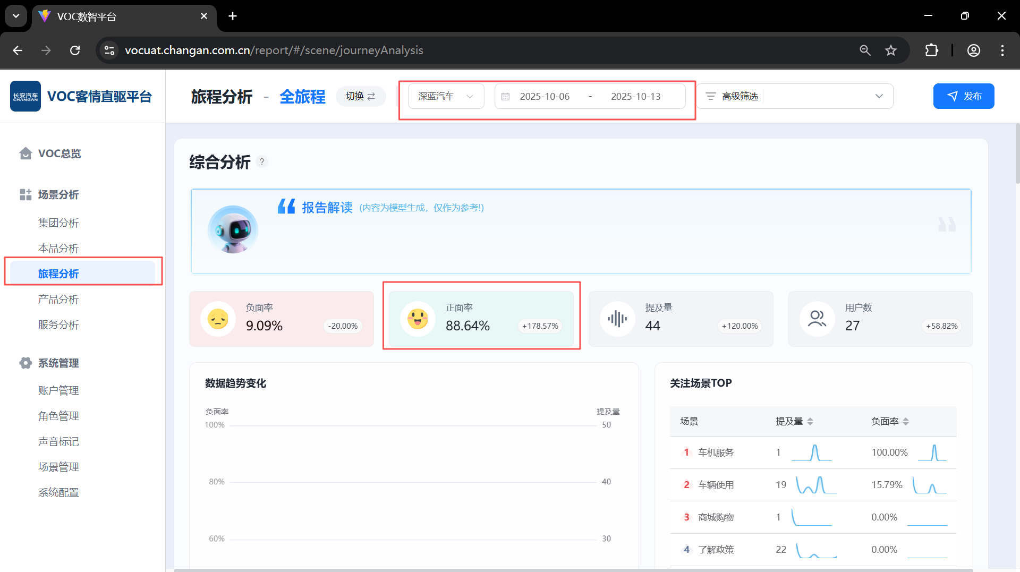
Task: Click the user count people icon
Action: [817, 319]
